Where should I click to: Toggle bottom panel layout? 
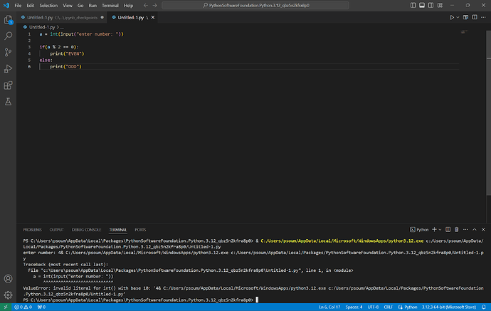[x=422, y=5]
